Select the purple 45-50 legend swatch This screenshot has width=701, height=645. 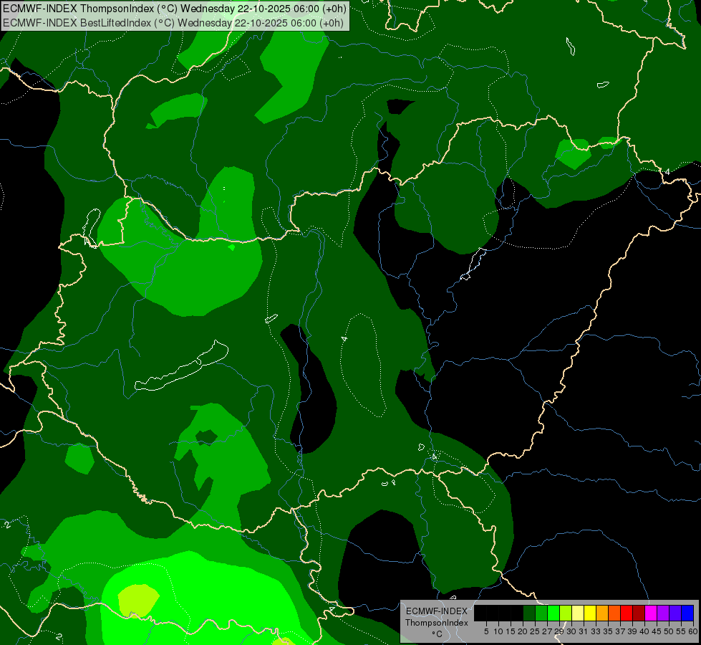point(663,613)
